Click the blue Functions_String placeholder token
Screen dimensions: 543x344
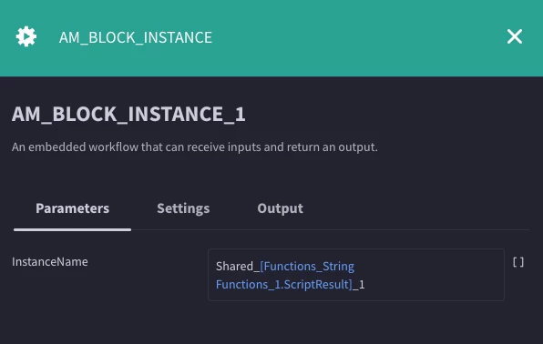(307, 267)
